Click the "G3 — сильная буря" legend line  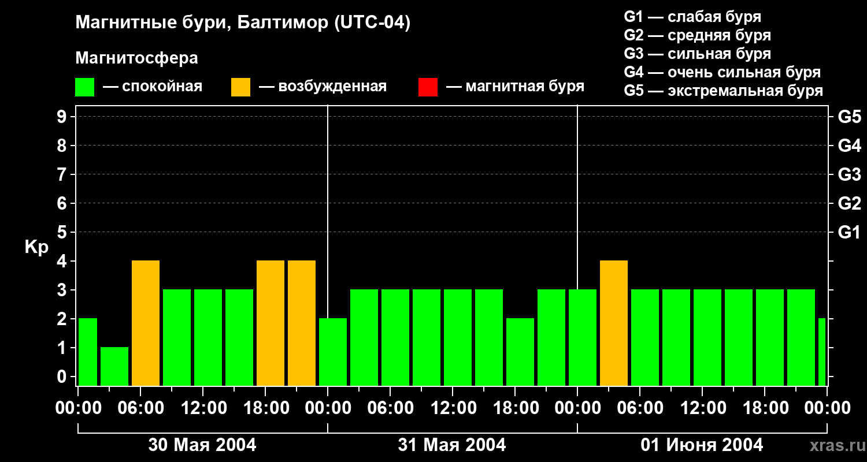click(x=697, y=54)
